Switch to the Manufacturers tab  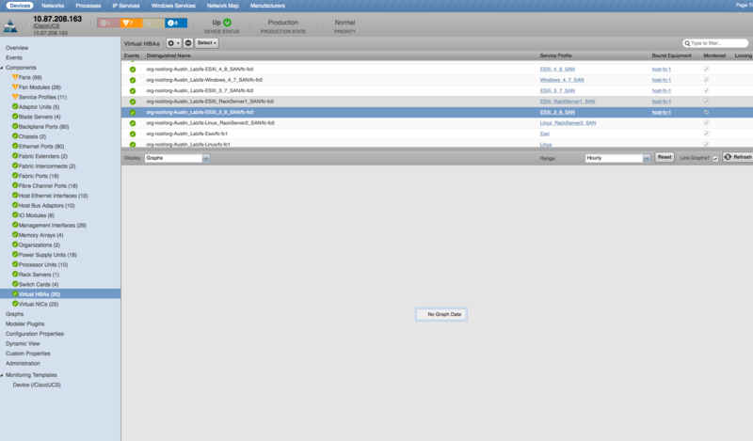pos(267,6)
